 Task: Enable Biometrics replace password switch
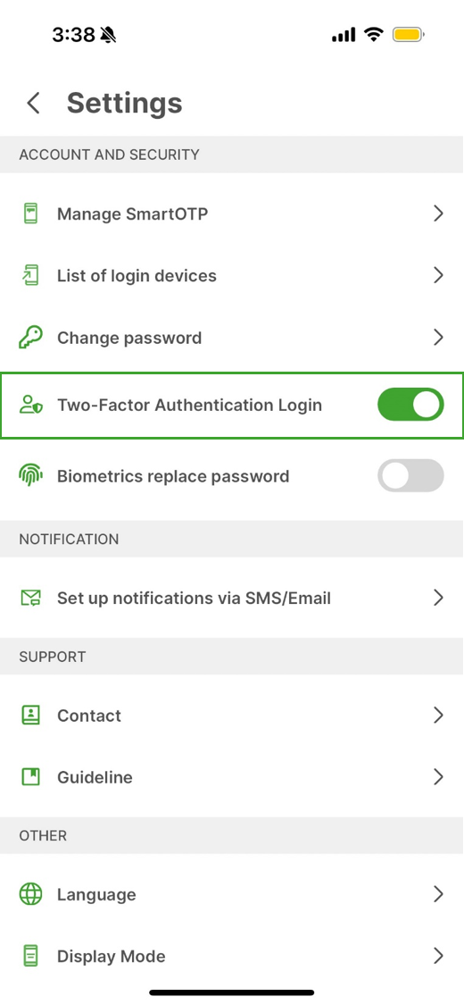click(410, 475)
